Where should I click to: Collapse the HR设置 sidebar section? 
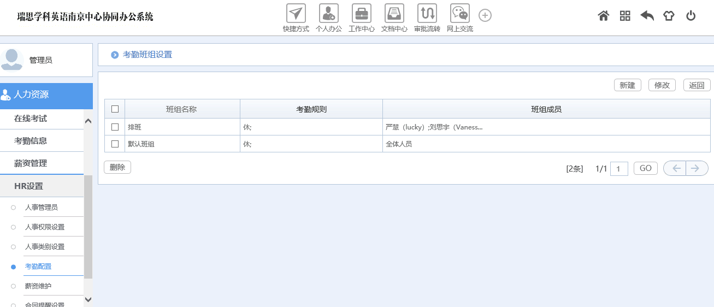[28, 186]
